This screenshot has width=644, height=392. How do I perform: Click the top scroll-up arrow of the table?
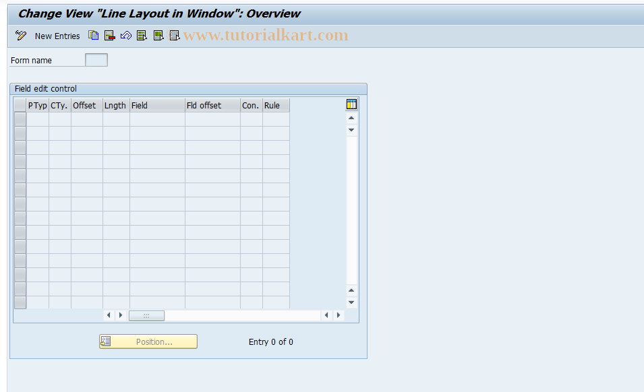click(351, 118)
